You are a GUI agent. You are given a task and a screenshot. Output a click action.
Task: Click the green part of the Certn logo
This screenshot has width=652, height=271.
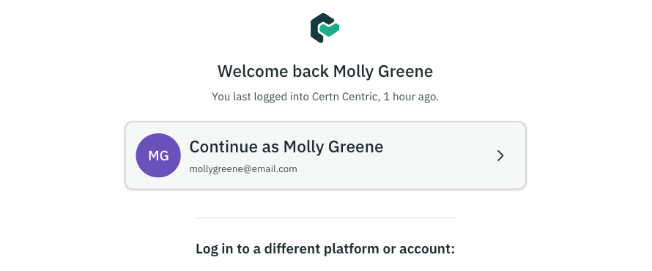330,29
